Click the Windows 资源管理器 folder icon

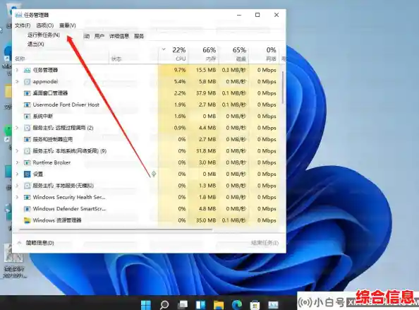point(27,220)
